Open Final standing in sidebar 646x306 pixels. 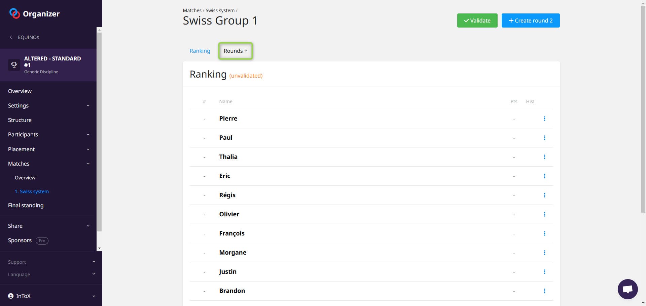[26, 205]
